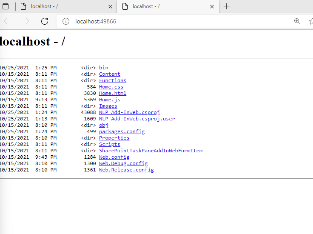The height and width of the screenshot is (234, 313).
Task: Close the first localhost tab
Action: pos(110,6)
